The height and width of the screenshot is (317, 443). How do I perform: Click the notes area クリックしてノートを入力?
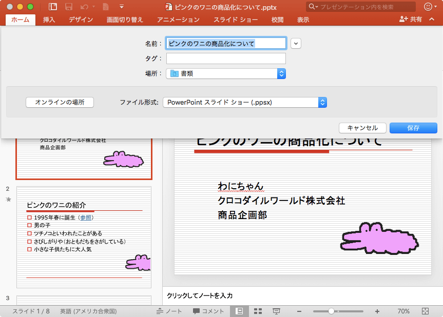(200, 295)
